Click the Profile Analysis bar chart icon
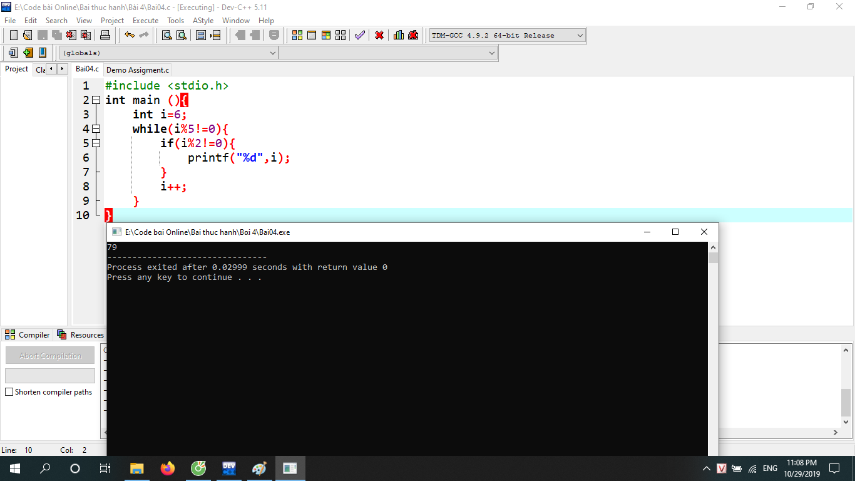 click(399, 35)
